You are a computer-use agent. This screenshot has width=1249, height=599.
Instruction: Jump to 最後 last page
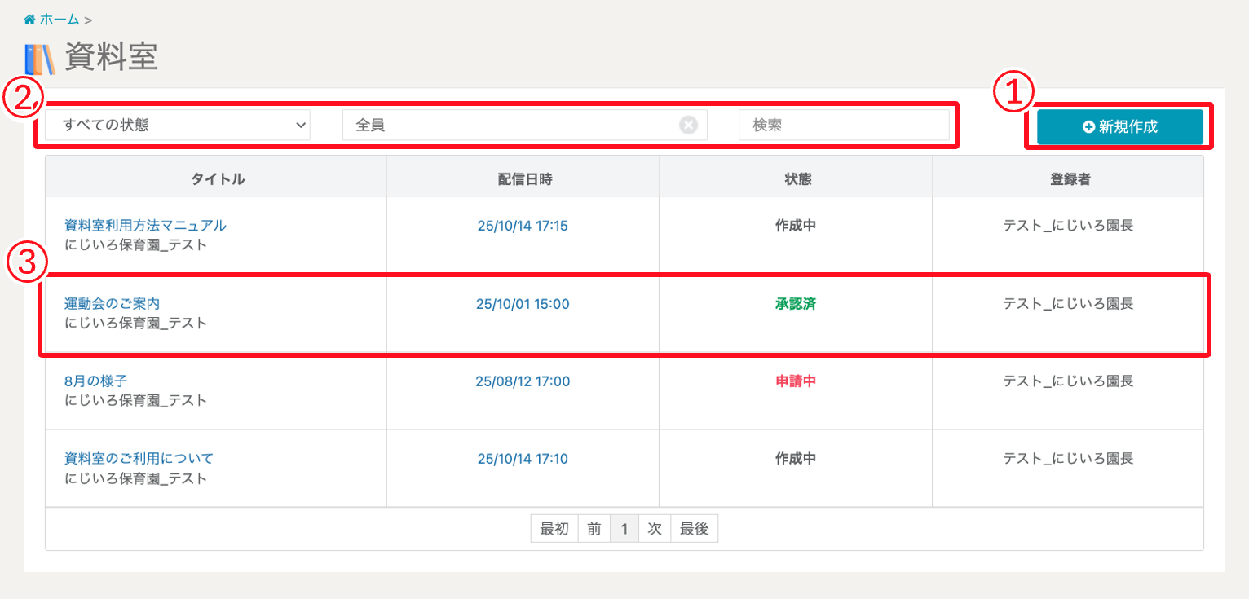click(694, 529)
